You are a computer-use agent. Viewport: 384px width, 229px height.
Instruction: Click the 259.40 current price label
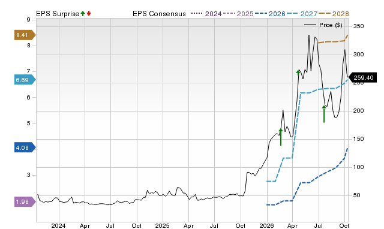pyautogui.click(x=362, y=78)
